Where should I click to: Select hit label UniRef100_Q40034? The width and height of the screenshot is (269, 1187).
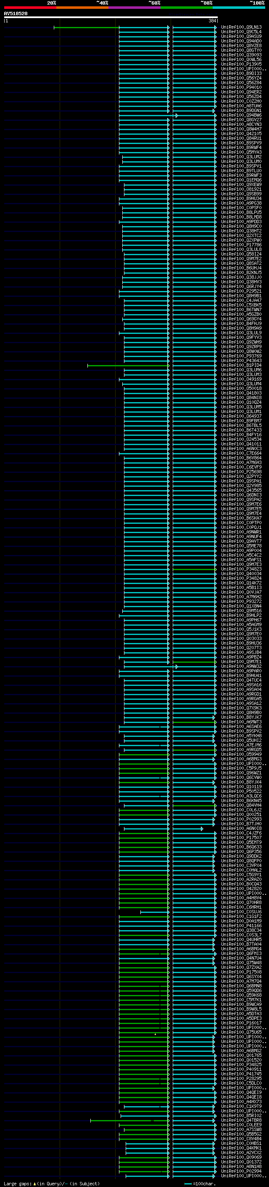pos(241,573)
